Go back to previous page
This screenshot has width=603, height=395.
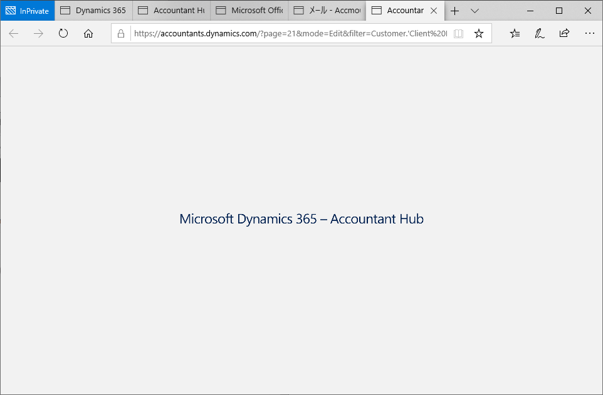click(x=13, y=33)
